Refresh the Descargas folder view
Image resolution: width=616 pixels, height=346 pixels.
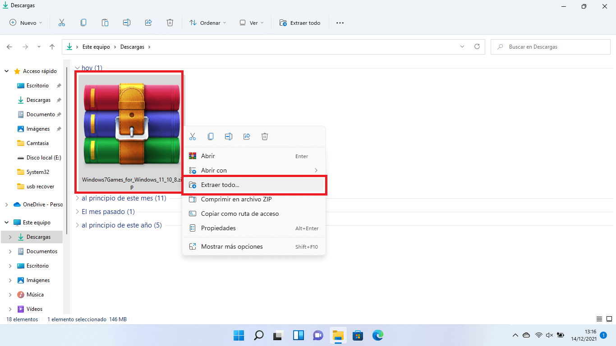tap(477, 46)
